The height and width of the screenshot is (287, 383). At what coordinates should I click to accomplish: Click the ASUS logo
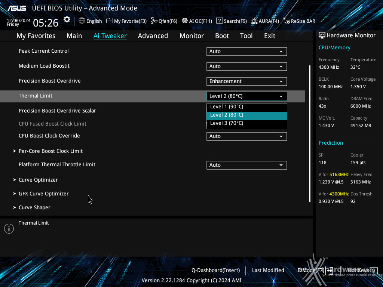(x=17, y=8)
